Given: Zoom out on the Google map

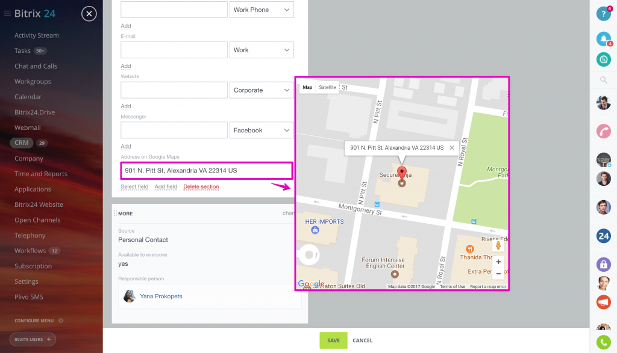Looking at the screenshot, I should click(498, 274).
